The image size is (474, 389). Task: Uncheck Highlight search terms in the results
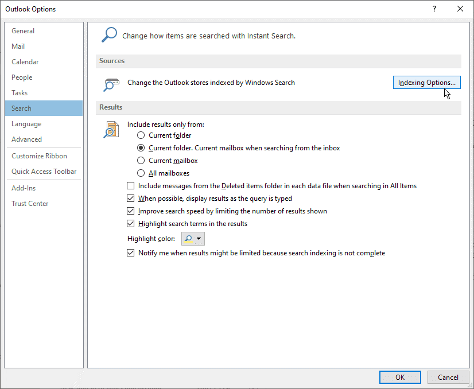coord(130,223)
